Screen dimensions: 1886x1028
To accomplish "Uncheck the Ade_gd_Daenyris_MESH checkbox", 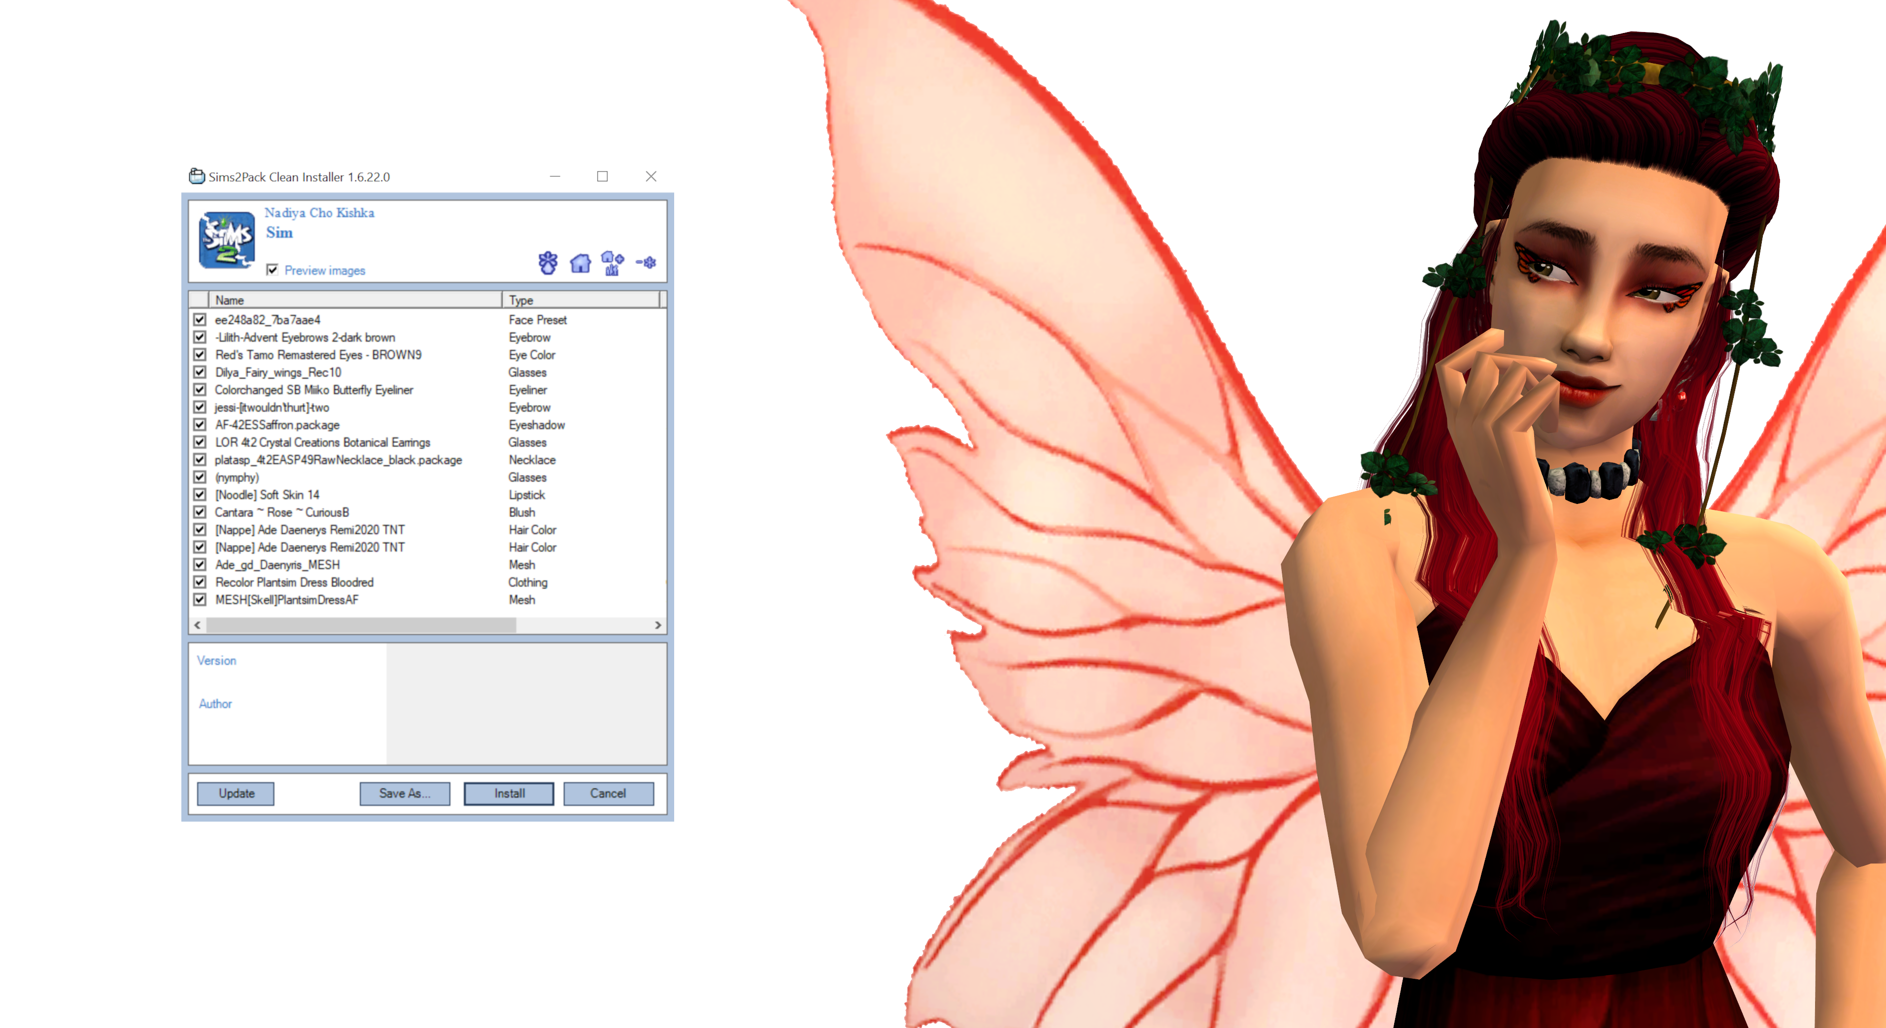I will tap(199, 565).
